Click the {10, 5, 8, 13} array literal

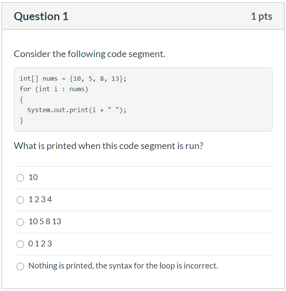click(x=96, y=79)
